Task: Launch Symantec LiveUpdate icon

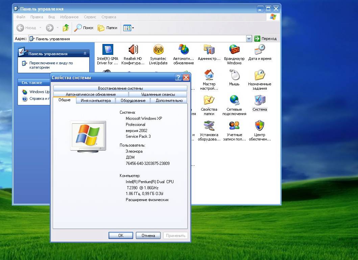Action: (158, 55)
